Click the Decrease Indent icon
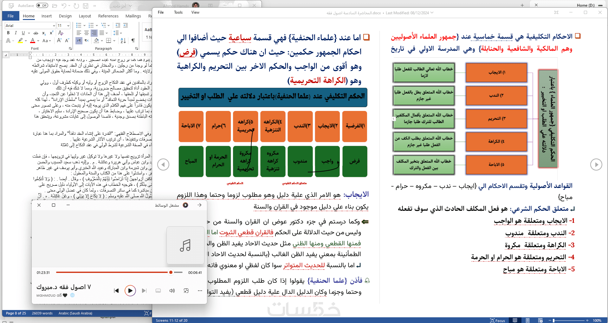The width and height of the screenshot is (608, 323). (x=118, y=25)
